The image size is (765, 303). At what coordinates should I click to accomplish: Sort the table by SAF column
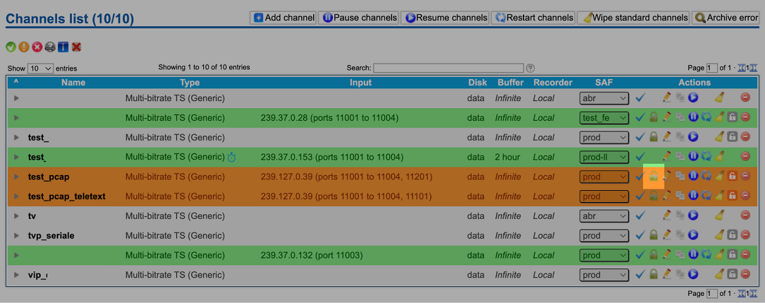click(x=604, y=82)
